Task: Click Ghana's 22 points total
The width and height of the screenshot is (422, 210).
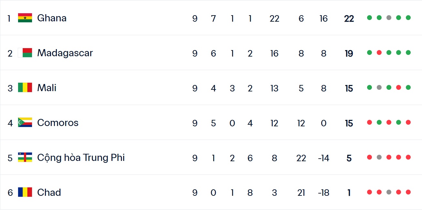Action: tap(349, 18)
